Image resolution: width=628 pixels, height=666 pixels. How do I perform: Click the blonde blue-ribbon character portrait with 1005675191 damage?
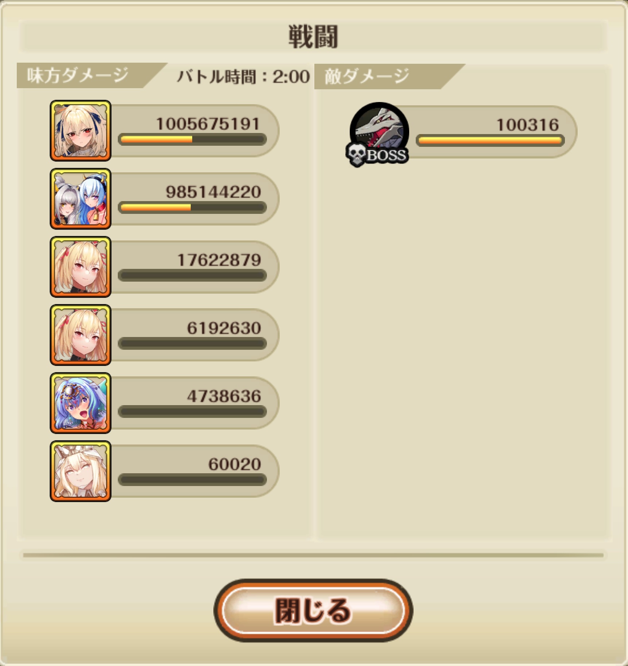click(80, 130)
